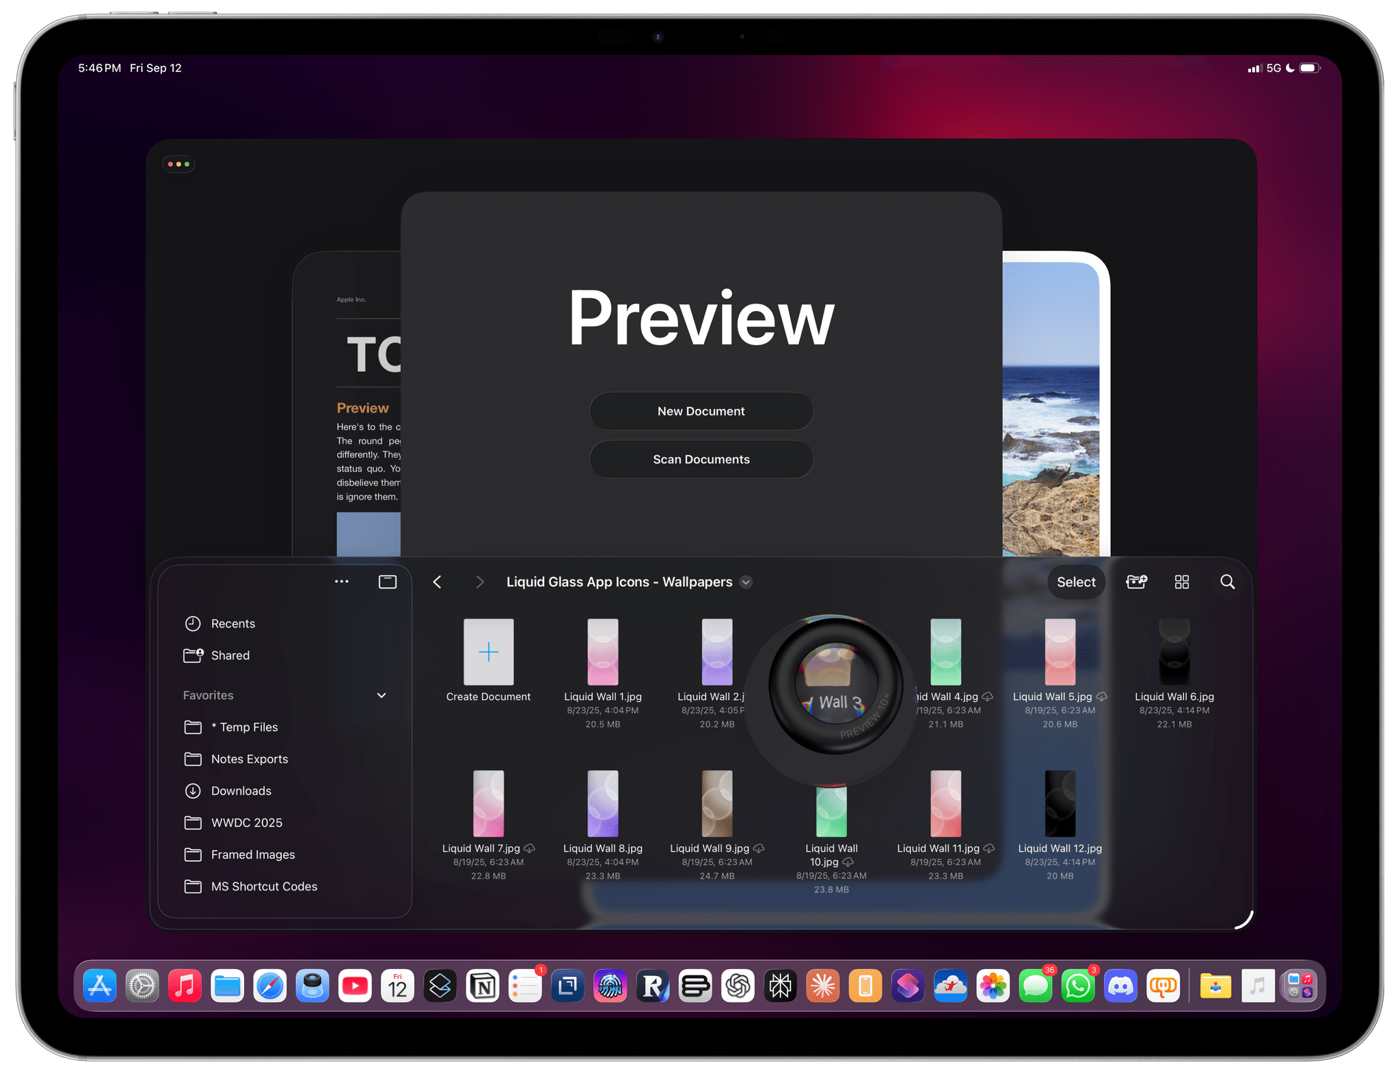Open the window controls three-dot button

178,164
